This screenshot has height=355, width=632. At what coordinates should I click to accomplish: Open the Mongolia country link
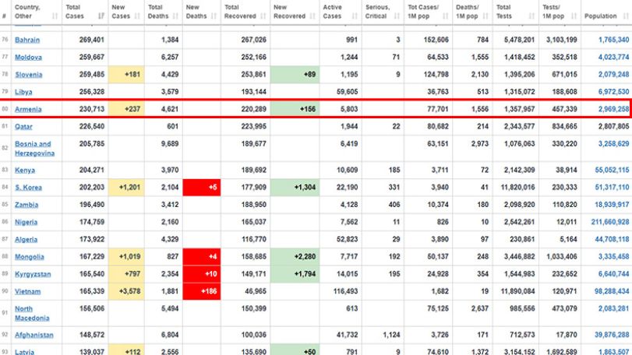[30, 257]
